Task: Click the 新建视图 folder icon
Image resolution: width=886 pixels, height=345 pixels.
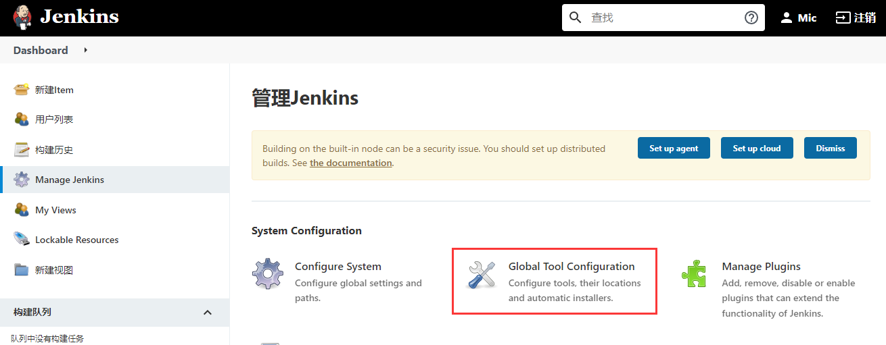Action: pos(22,270)
